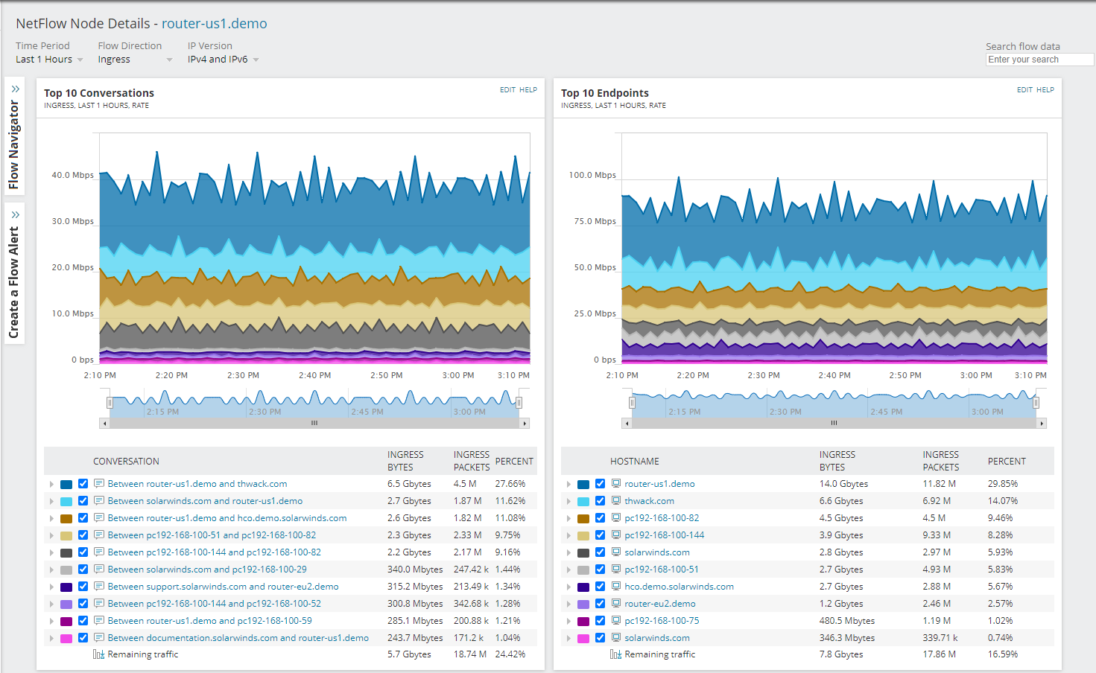Expand the router-us1.demo endpoint row
The height and width of the screenshot is (673, 1096).
568,484
